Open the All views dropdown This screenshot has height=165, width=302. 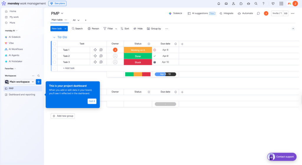point(76,20)
